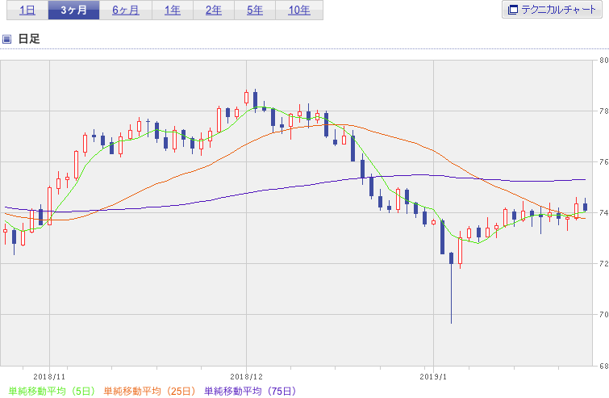
Task: Switch to the 5年 chart range
Action: (x=255, y=10)
